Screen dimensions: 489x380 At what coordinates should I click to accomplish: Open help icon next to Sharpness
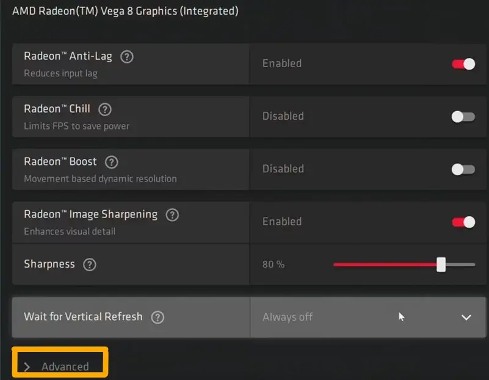point(90,265)
